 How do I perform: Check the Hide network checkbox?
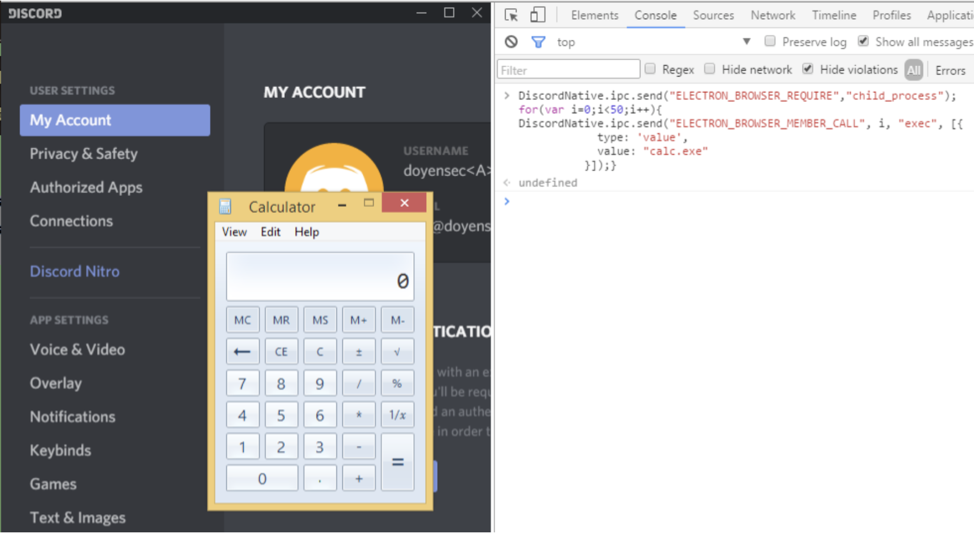709,69
